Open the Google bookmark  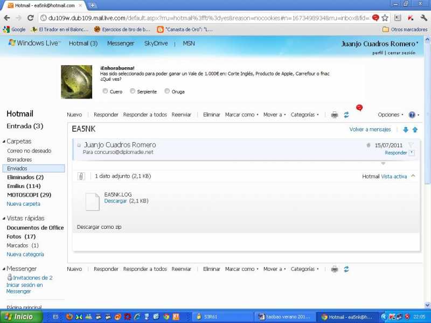[15, 30]
